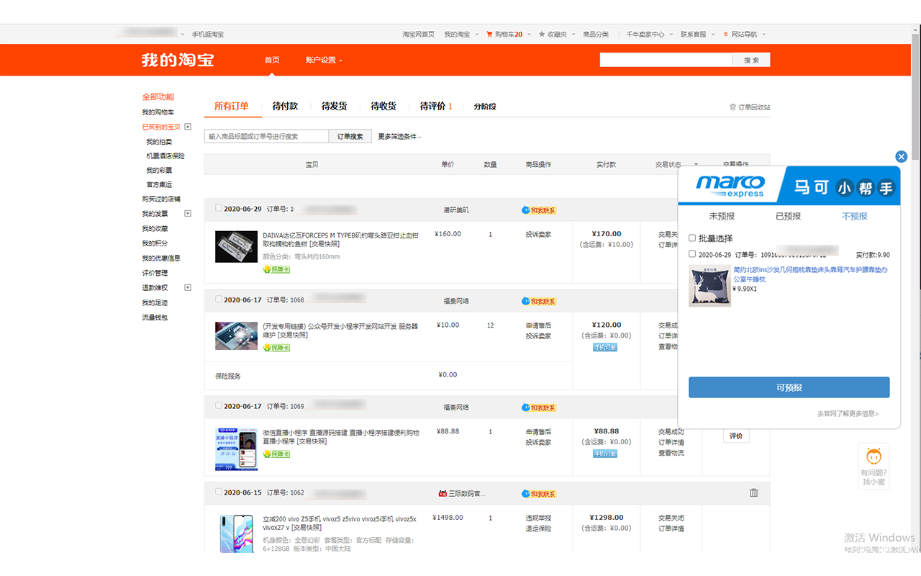Click 评价 button for order 1069
The height and width of the screenshot is (576, 921).
click(736, 436)
